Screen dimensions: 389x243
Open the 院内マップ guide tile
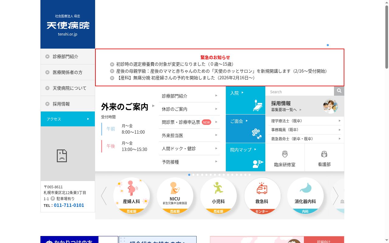[246, 157]
